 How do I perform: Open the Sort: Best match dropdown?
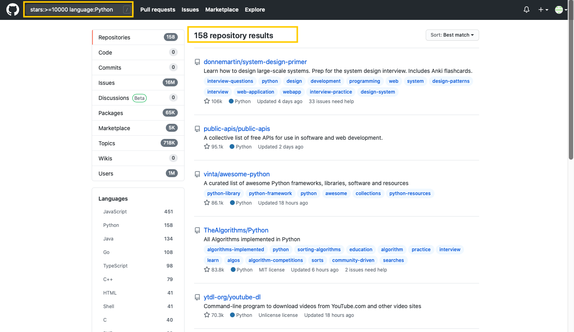(x=452, y=35)
